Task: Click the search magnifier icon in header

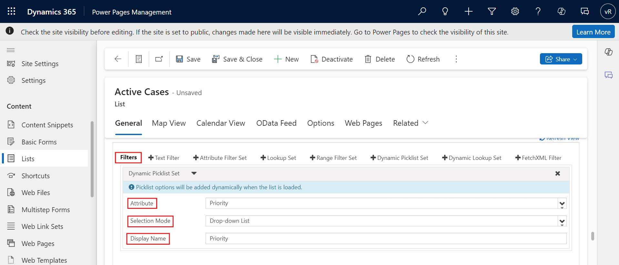Action: (x=422, y=12)
